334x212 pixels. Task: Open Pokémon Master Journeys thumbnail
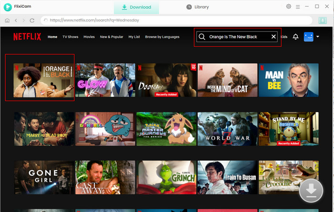click(x=167, y=129)
